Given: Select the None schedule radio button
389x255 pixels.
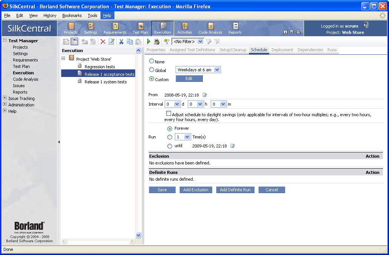Looking at the screenshot, I should click(x=151, y=61).
